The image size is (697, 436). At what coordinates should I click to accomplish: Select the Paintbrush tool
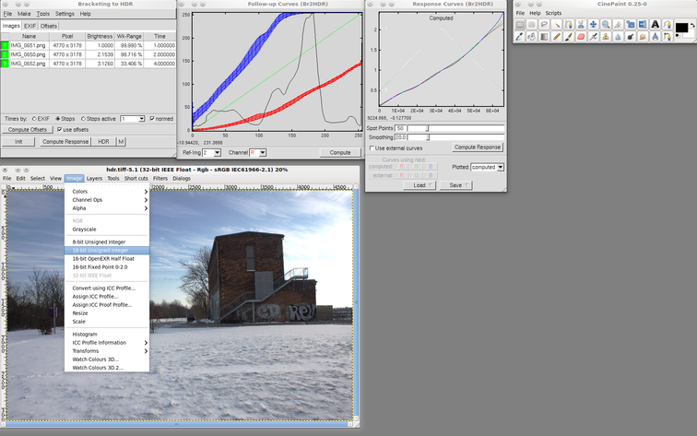point(569,37)
